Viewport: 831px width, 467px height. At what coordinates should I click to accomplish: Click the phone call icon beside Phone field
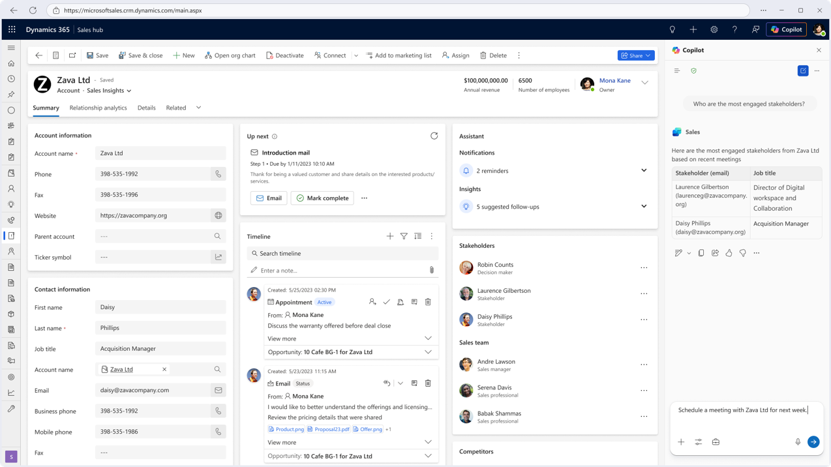[x=219, y=174]
